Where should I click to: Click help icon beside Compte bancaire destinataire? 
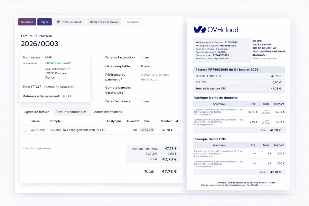coord(125,92)
